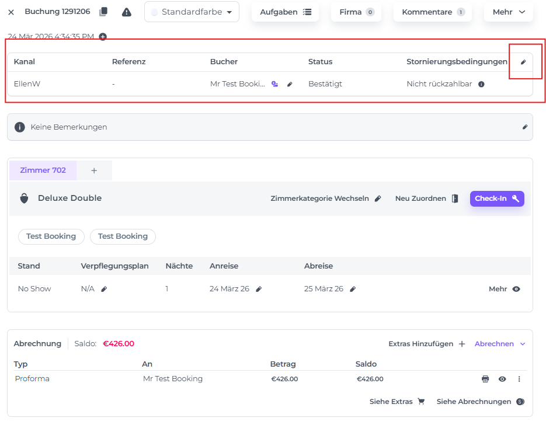Show info about Nicht rückzahlbar policy
The height and width of the screenshot is (425, 546).
click(481, 84)
